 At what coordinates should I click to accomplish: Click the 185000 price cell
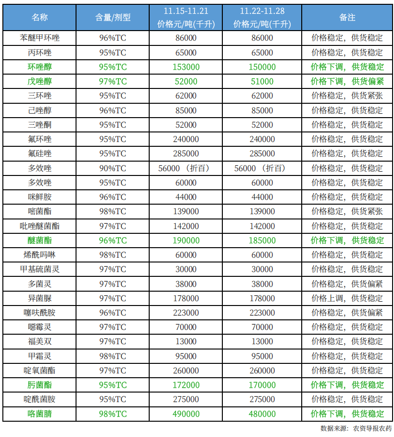(x=262, y=240)
